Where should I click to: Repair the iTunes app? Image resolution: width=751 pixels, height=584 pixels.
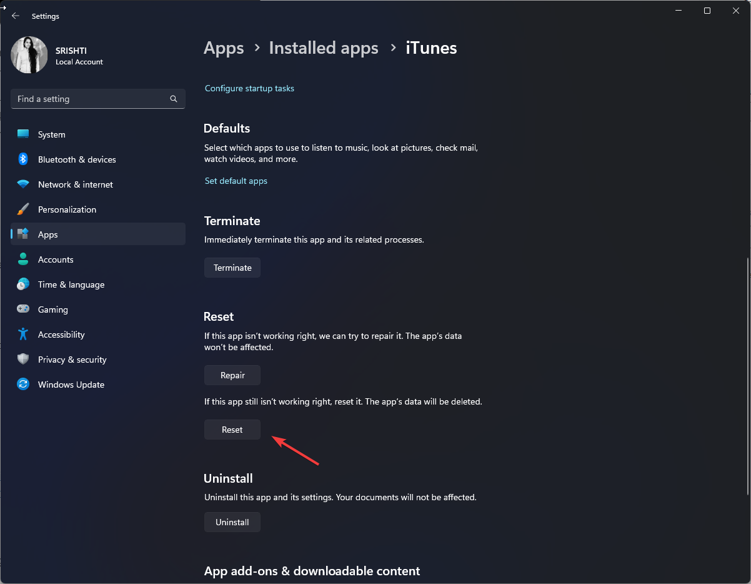pyautogui.click(x=232, y=375)
